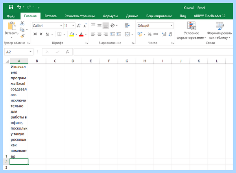Align text left
236x173 pixels.
[93, 34]
